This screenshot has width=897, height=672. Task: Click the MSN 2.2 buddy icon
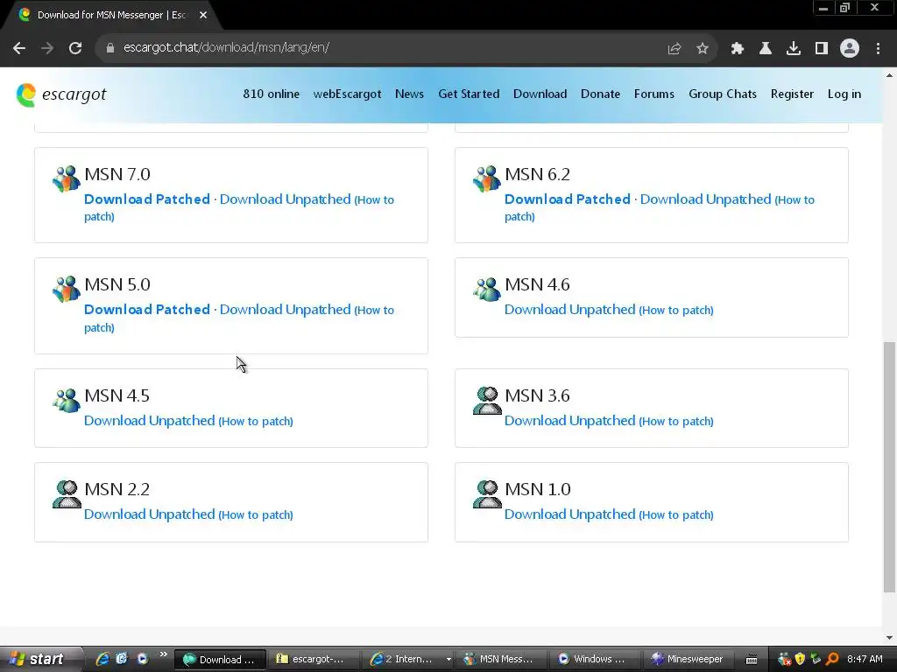[x=67, y=493]
